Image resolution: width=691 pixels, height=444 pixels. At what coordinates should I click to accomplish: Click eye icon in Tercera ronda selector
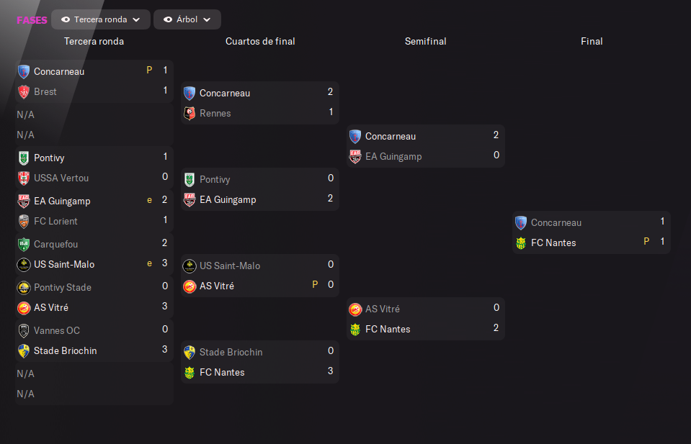click(x=66, y=19)
